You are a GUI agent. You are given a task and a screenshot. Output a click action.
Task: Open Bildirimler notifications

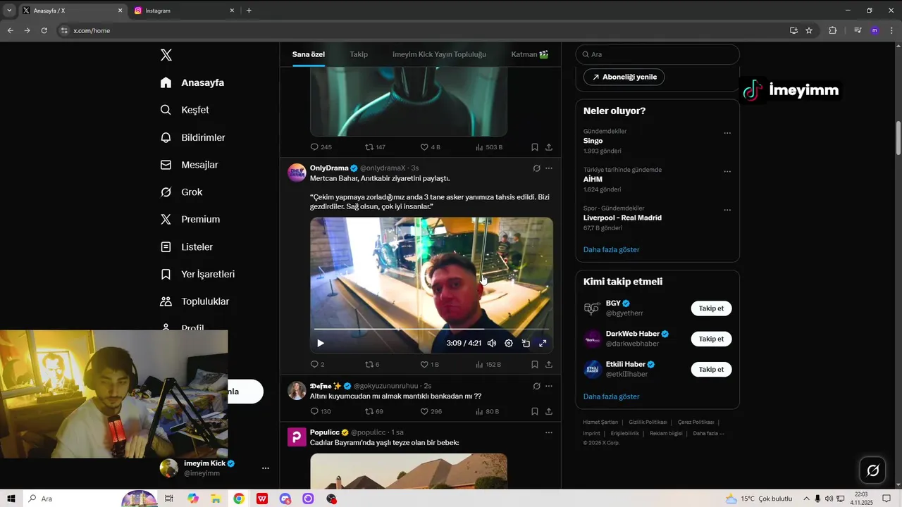click(x=192, y=137)
